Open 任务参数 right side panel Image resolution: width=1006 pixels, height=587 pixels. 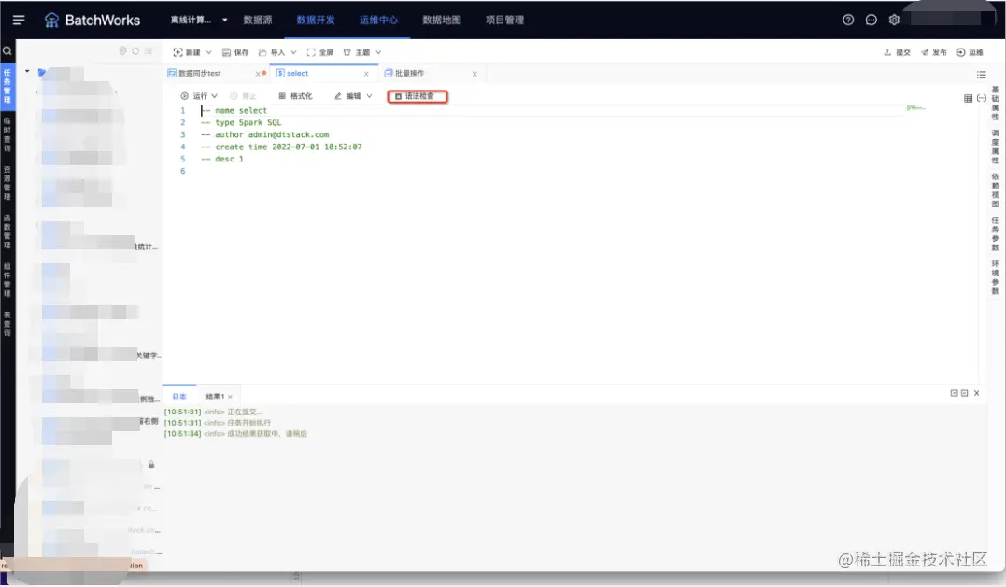point(995,234)
